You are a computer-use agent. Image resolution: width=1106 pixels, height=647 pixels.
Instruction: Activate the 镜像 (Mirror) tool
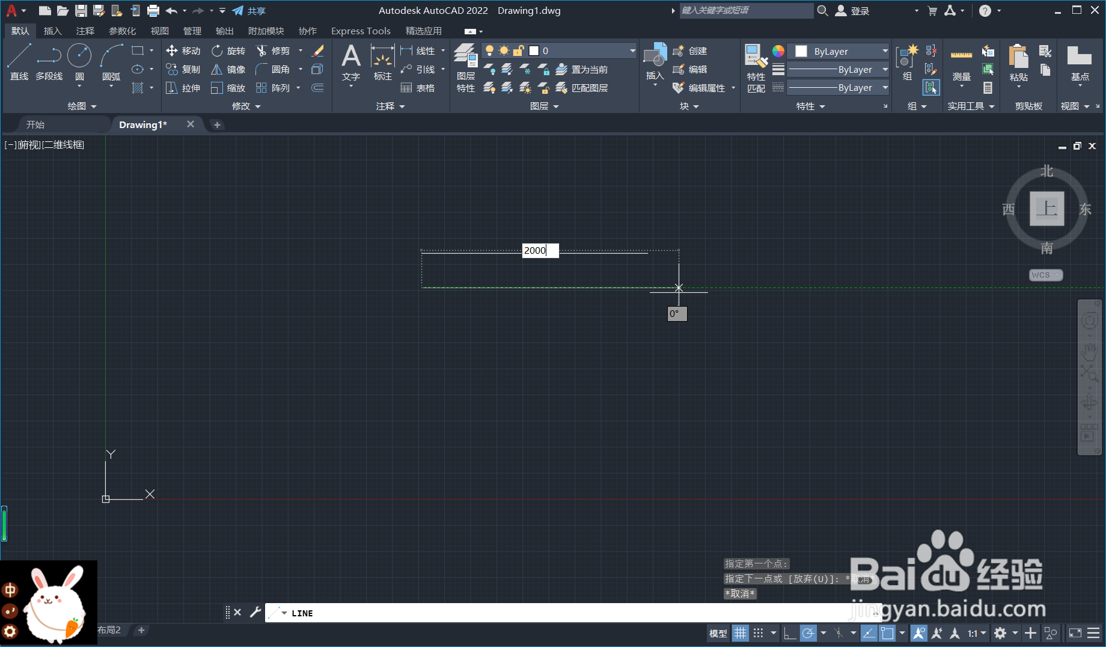228,70
